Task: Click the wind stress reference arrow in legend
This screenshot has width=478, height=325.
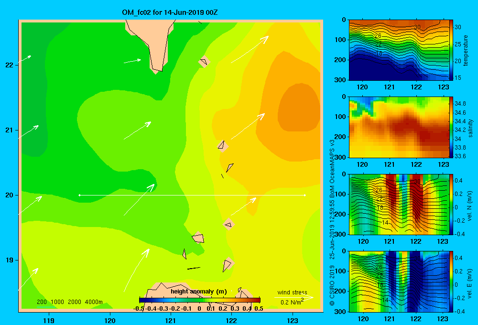Action: click(x=294, y=298)
